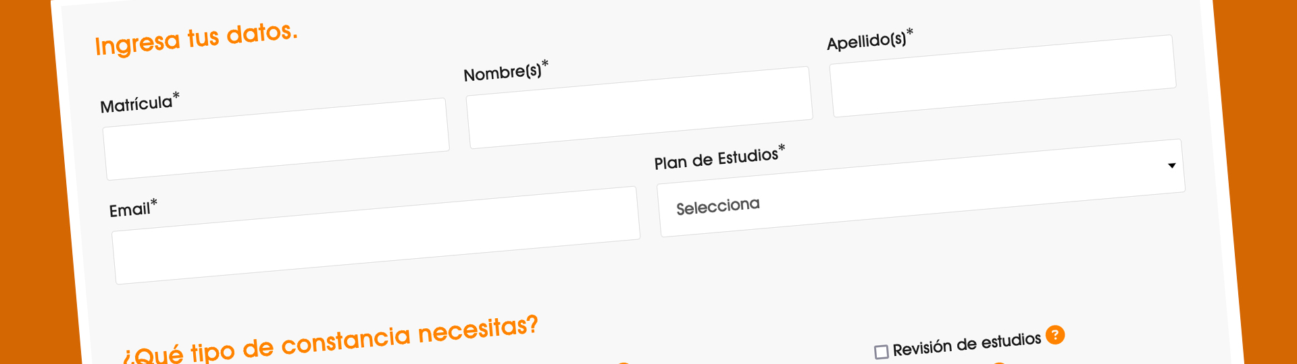Image resolution: width=1297 pixels, height=364 pixels.
Task: Click the required asterisk next to Plan de Estudios
Action: [x=782, y=148]
